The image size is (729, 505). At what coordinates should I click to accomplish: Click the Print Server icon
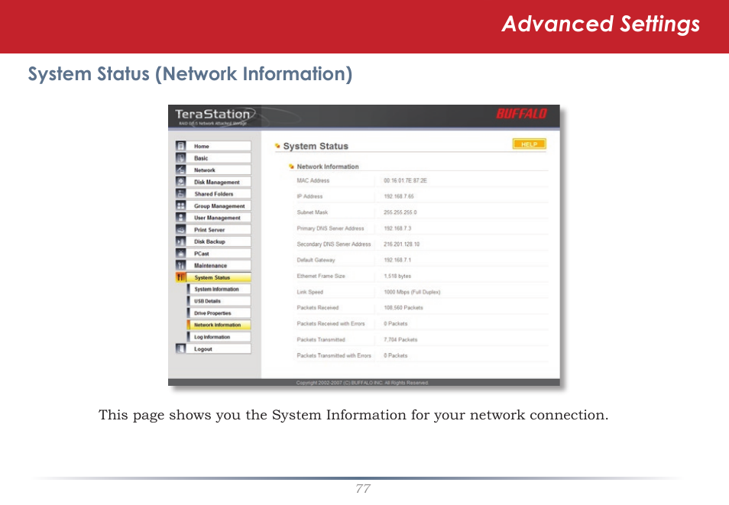pyautogui.click(x=181, y=229)
